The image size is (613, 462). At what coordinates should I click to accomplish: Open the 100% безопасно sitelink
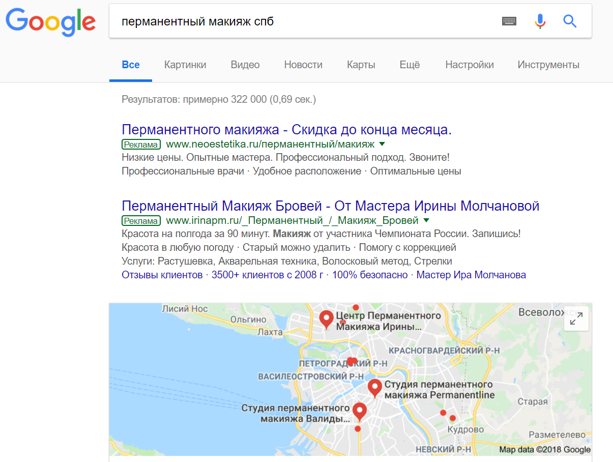pyautogui.click(x=370, y=275)
